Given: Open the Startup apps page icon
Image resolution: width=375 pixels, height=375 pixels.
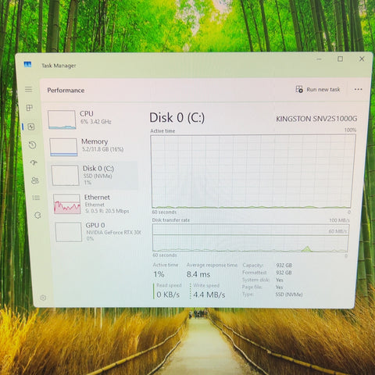Looking at the screenshot, I should pos(34,162).
